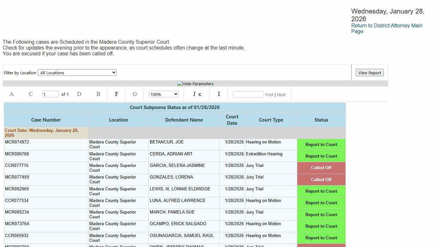Click the 'J' export icon in toolbar
439x247 pixels.
pos(194,94)
